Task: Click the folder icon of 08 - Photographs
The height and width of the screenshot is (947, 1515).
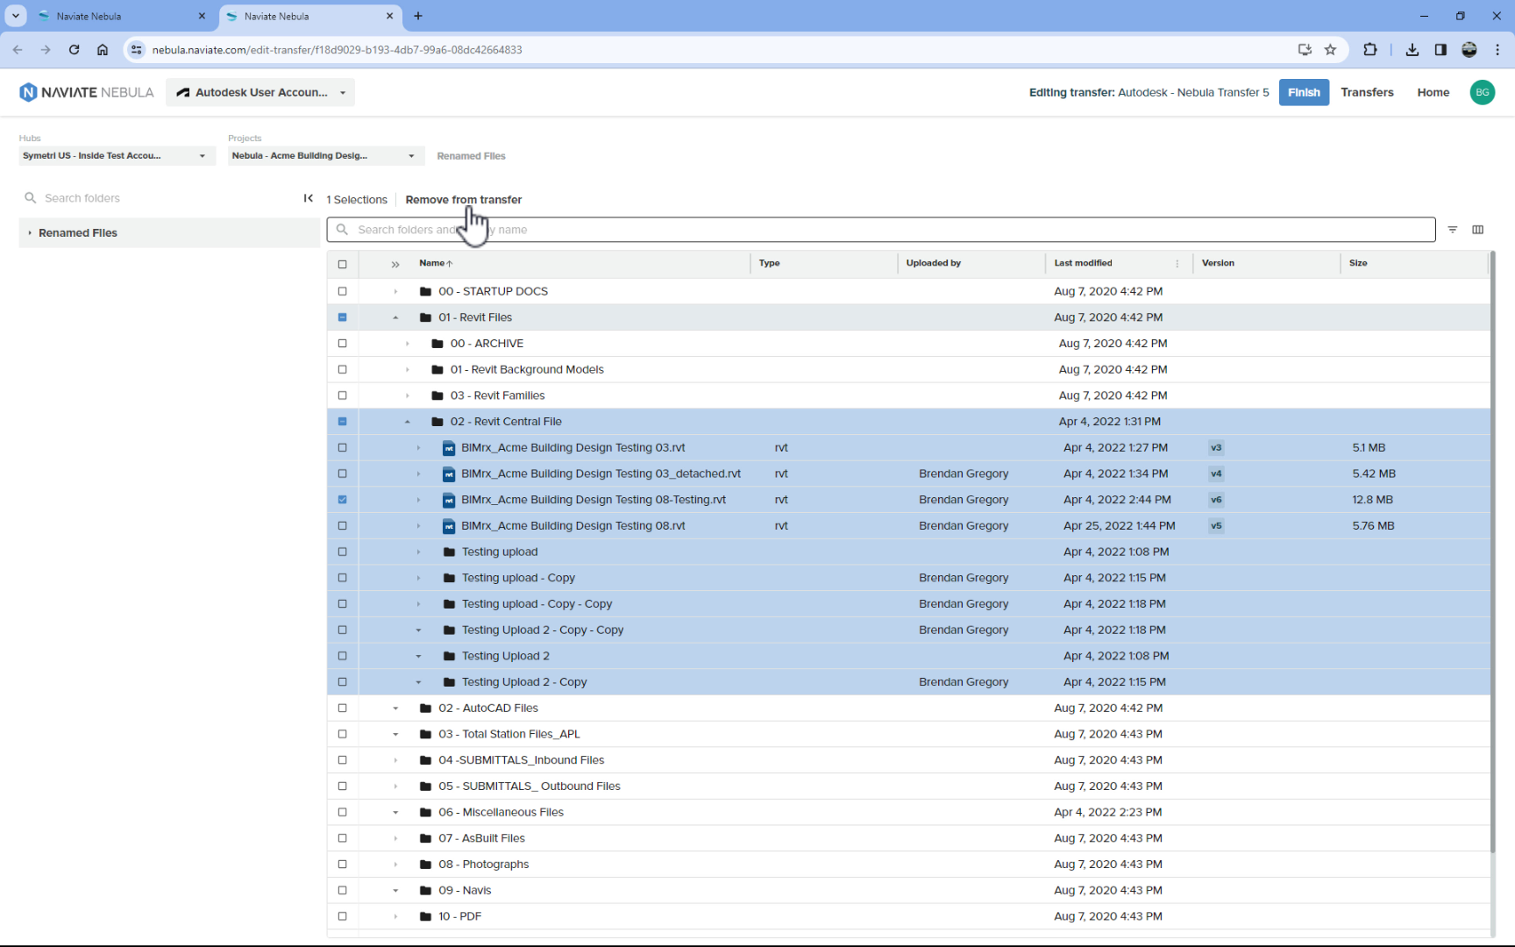Action: (x=426, y=865)
